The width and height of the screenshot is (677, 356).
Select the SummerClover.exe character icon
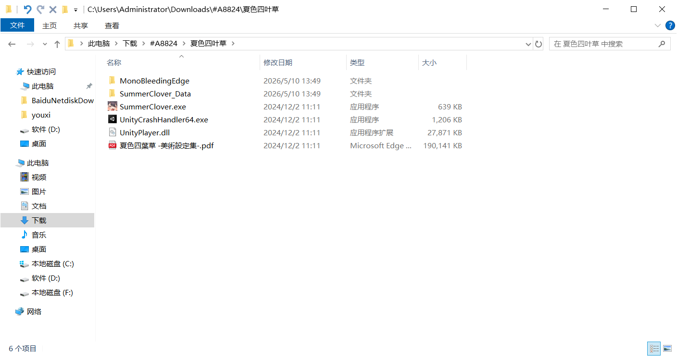112,107
